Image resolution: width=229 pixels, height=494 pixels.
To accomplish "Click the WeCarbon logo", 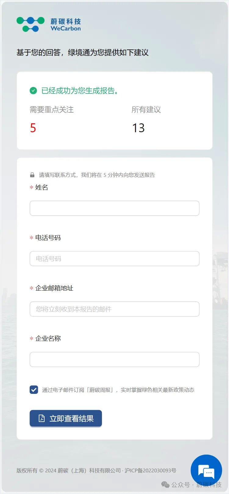I will (x=49, y=24).
